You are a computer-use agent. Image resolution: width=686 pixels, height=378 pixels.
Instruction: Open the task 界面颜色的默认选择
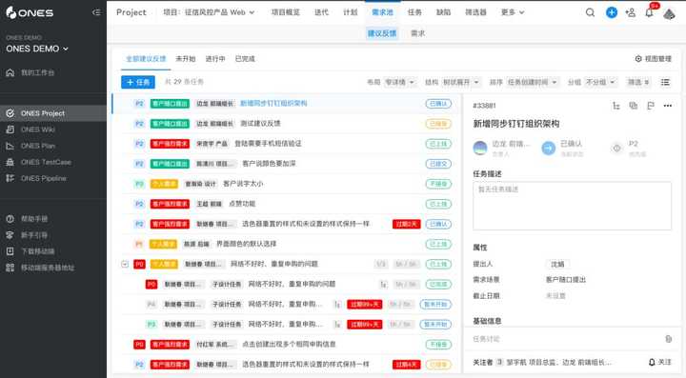point(247,244)
